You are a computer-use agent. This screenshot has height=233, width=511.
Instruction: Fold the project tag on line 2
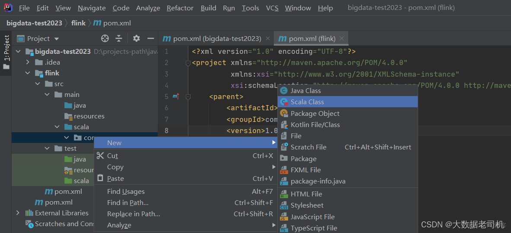(188, 63)
